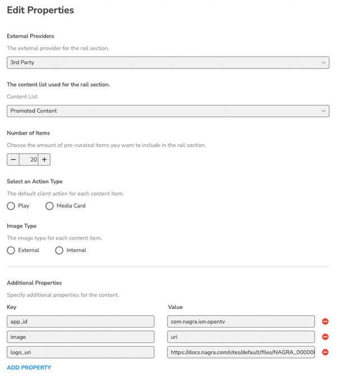Open the External Providers dropdown
Image resolution: width=337 pixels, height=378 pixels.
point(167,63)
